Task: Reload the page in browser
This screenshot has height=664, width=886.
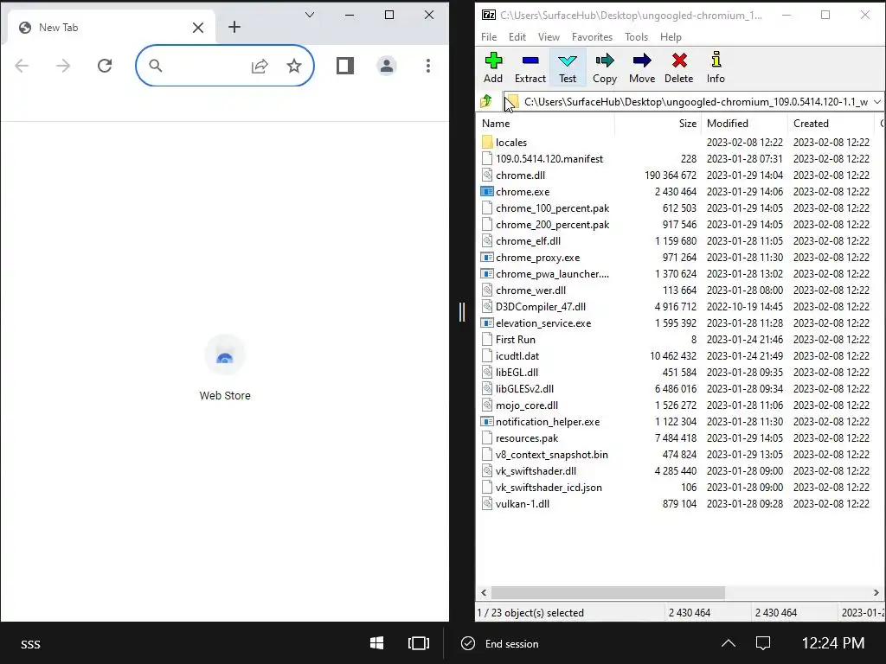Action: (105, 66)
